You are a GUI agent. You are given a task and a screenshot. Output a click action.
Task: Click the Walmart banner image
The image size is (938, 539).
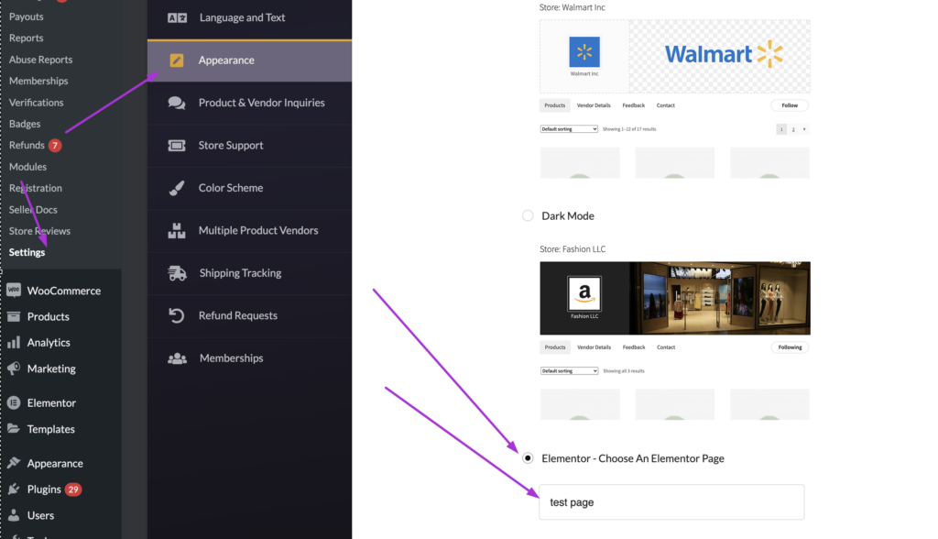point(720,56)
